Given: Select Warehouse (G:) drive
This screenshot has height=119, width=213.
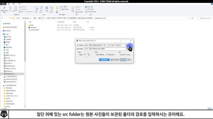Looking at the screenshot, I should (x=9, y=66).
